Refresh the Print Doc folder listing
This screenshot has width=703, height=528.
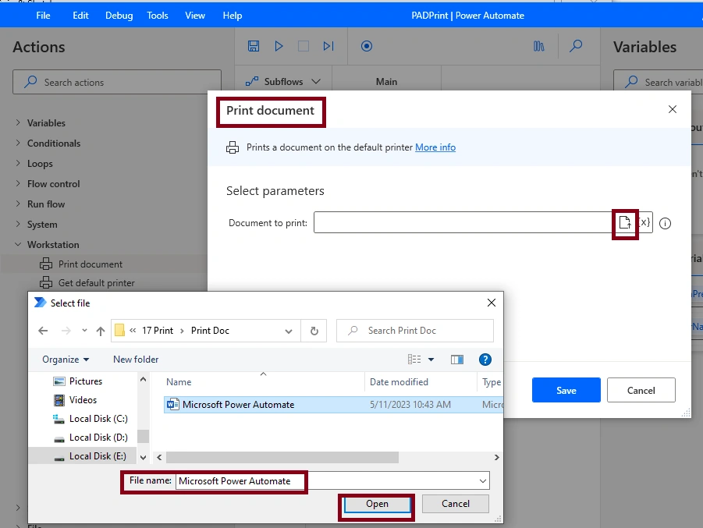tap(314, 331)
